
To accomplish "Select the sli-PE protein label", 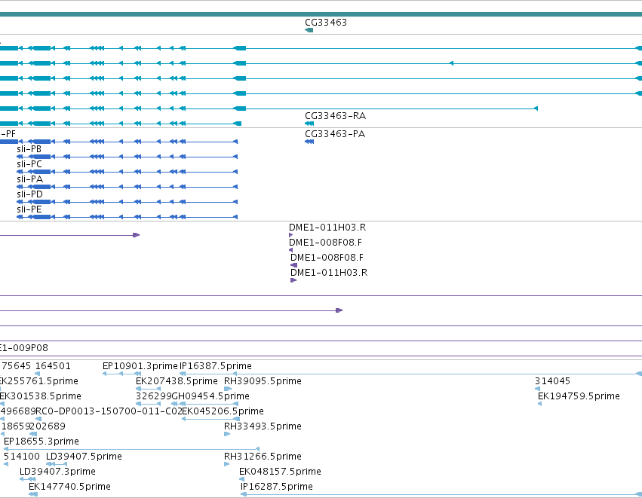I will coord(29,209).
